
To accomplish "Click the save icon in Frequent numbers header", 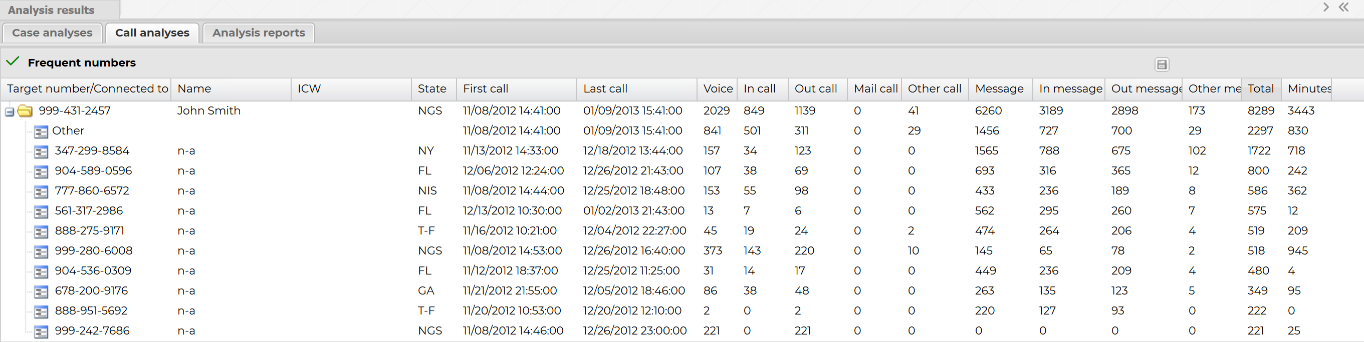I will [1161, 64].
